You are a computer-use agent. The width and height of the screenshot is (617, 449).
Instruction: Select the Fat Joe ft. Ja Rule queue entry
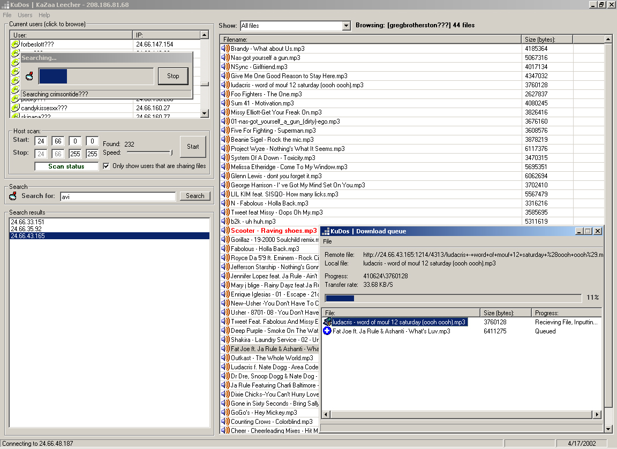pos(461,331)
